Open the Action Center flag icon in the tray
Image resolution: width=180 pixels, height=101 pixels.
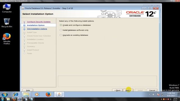click(158, 95)
